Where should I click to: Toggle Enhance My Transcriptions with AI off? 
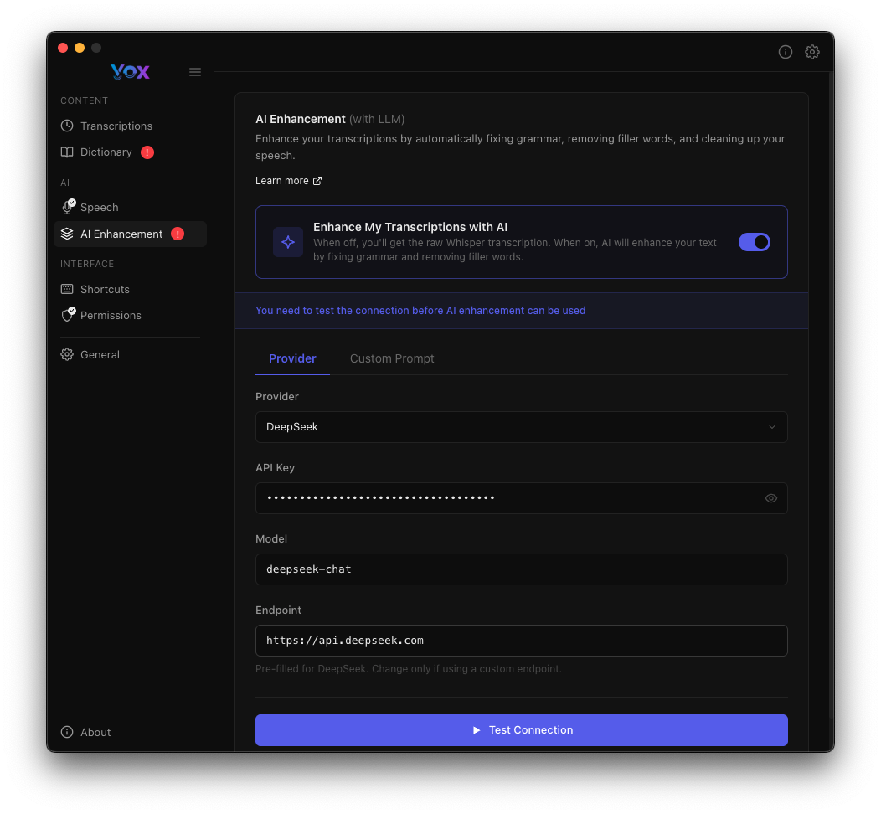(x=754, y=241)
